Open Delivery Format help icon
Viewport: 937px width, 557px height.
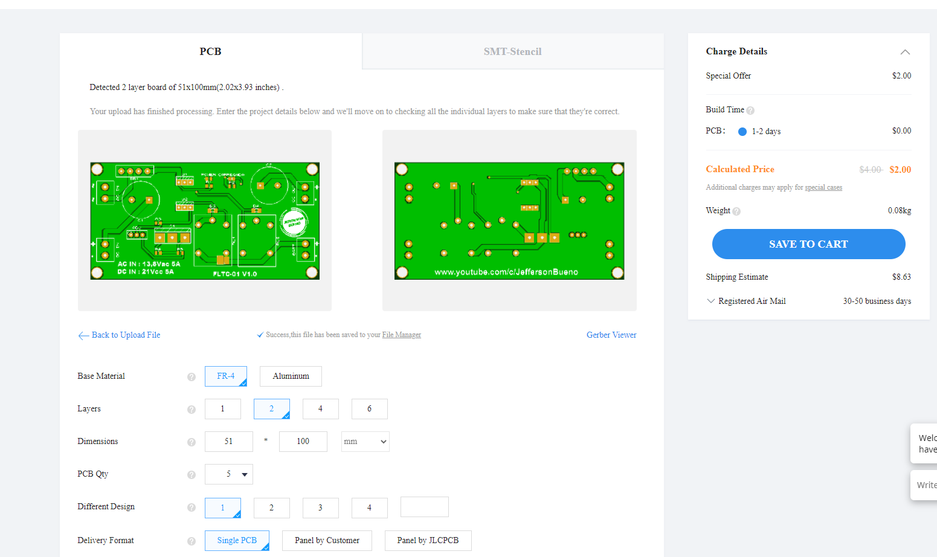192,541
